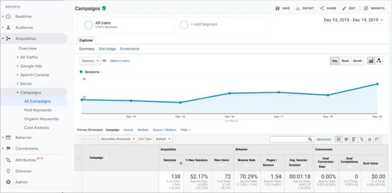
Task: Switch to the Ecommerce tab
Action: click(130, 49)
